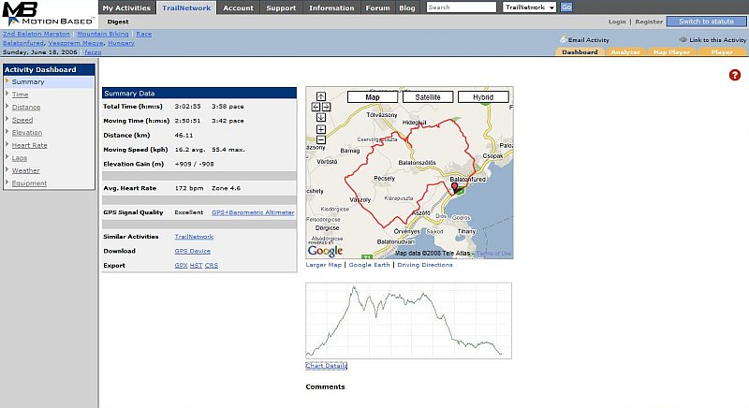This screenshot has height=408, width=749.
Task: Switch map to Hybrid view
Action: [483, 96]
